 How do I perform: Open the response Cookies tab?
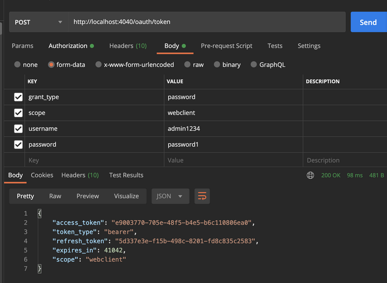point(42,175)
